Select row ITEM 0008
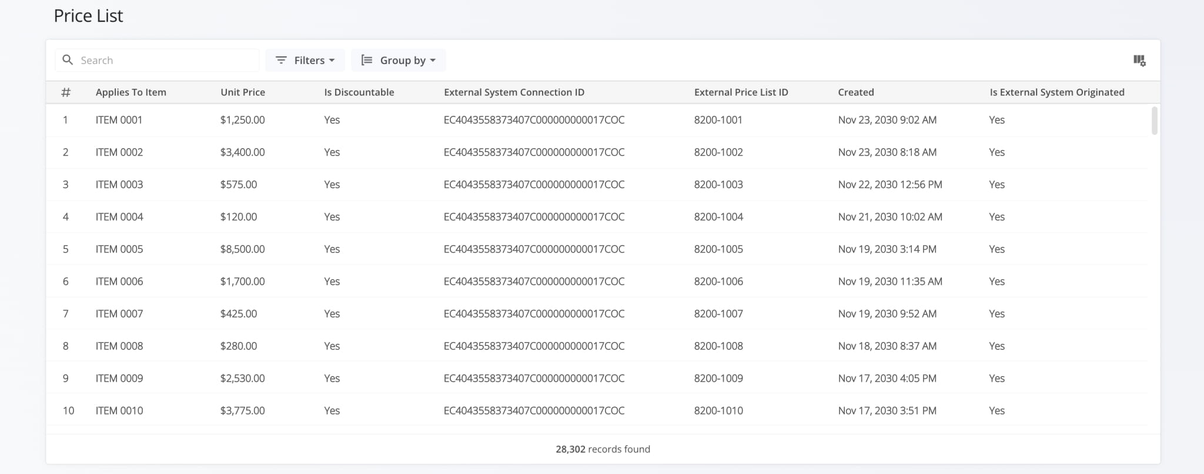Screen dimensions: 1204x474 click(x=597, y=346)
